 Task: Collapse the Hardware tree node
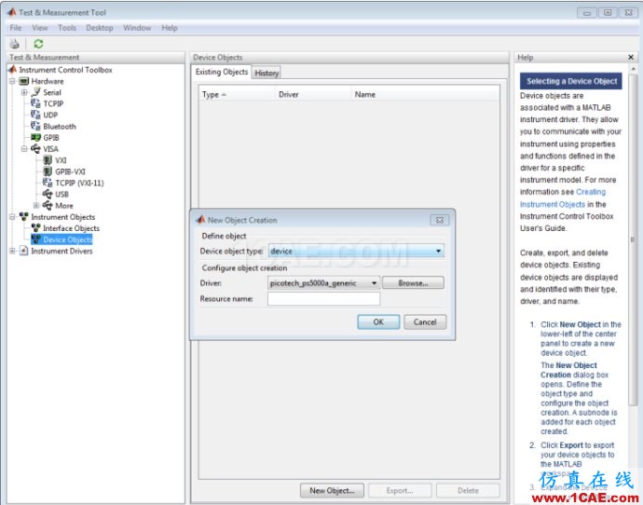pos(12,81)
